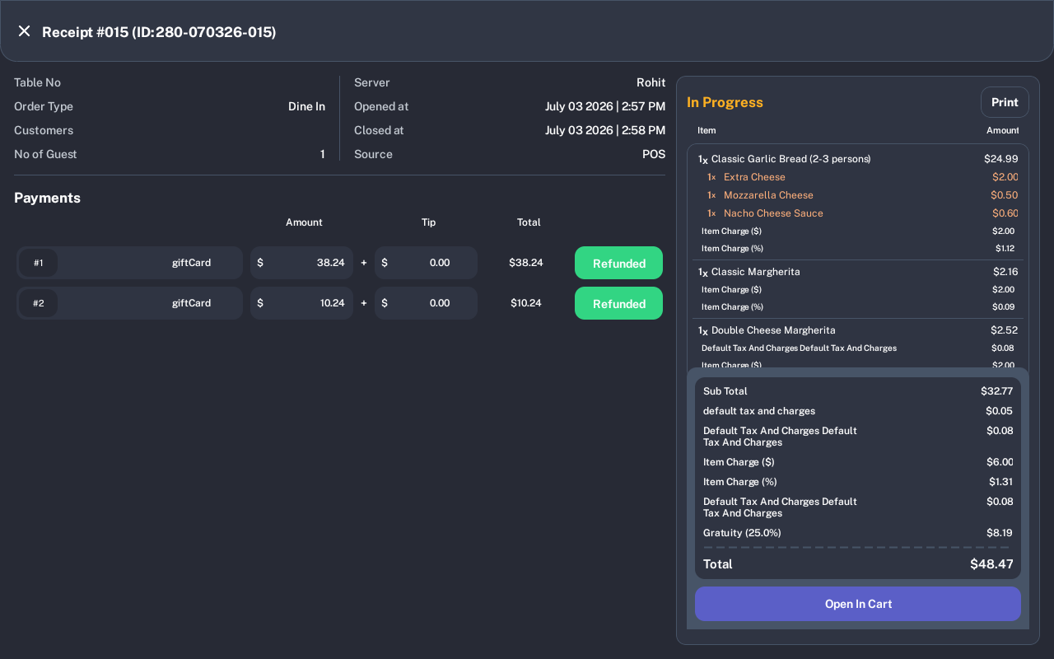1054x659 pixels.
Task: Click Refunded button for payment #2
Action: 618,303
